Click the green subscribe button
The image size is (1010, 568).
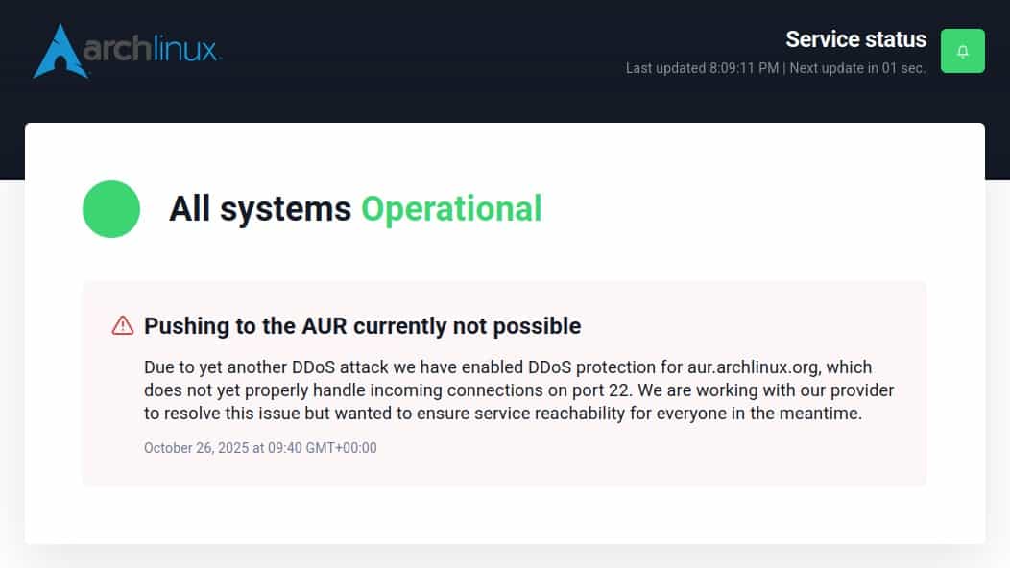click(x=962, y=50)
